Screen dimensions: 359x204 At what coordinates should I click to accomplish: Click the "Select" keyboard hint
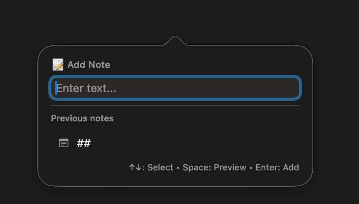click(x=160, y=167)
